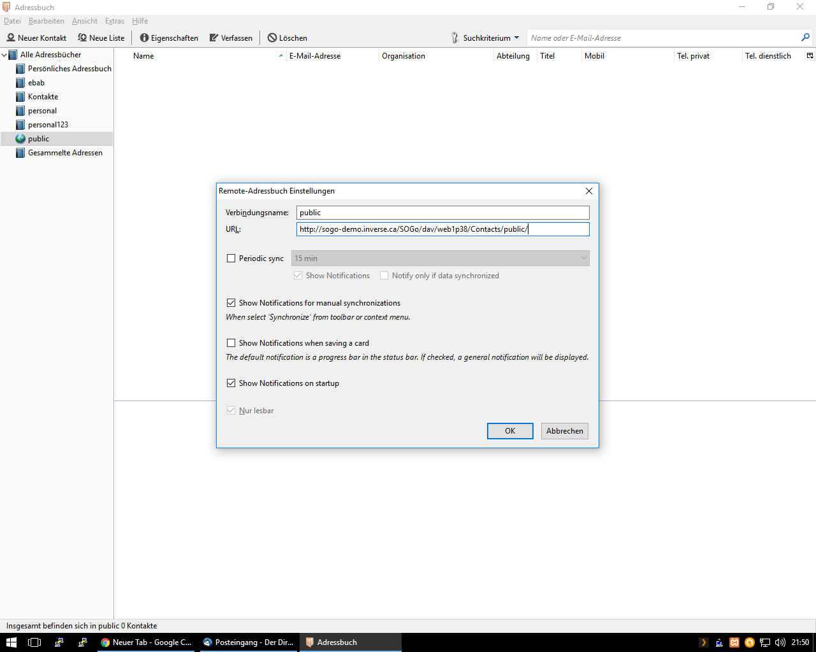Collapse the Alle Adressbücher tree
816x652 pixels.
[x=4, y=55]
